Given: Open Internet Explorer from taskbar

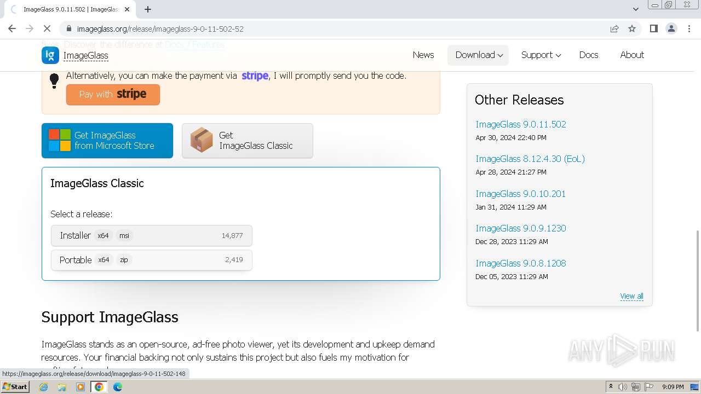Looking at the screenshot, I should pos(44,387).
